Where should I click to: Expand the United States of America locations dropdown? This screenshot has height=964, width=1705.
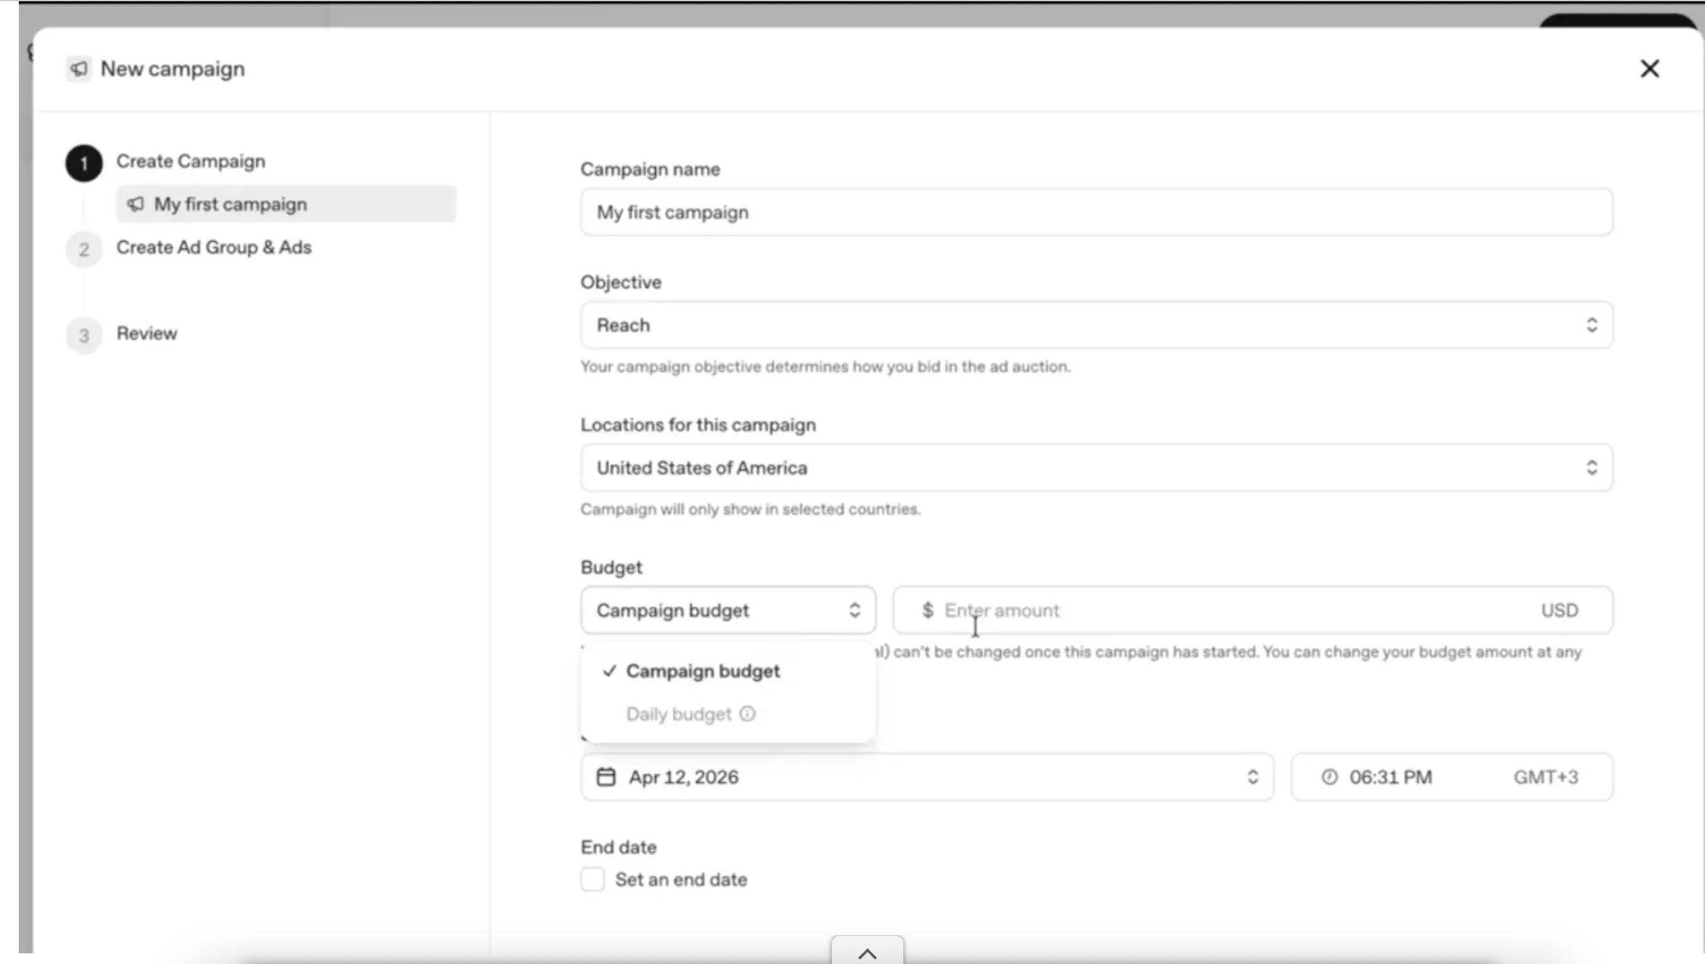[1097, 468]
